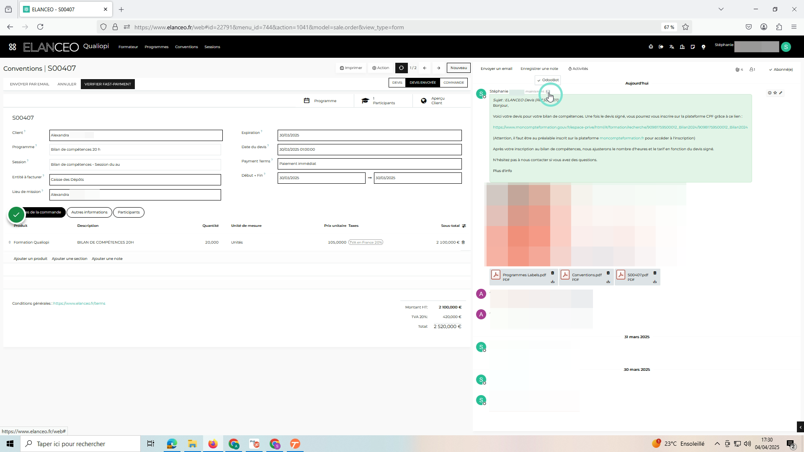Delete the Formation Qualiopi order line

click(x=463, y=242)
